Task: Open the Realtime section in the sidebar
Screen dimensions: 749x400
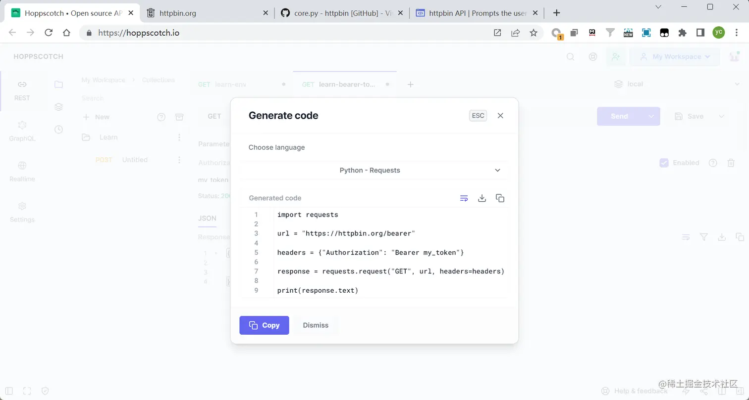Action: 22,172
